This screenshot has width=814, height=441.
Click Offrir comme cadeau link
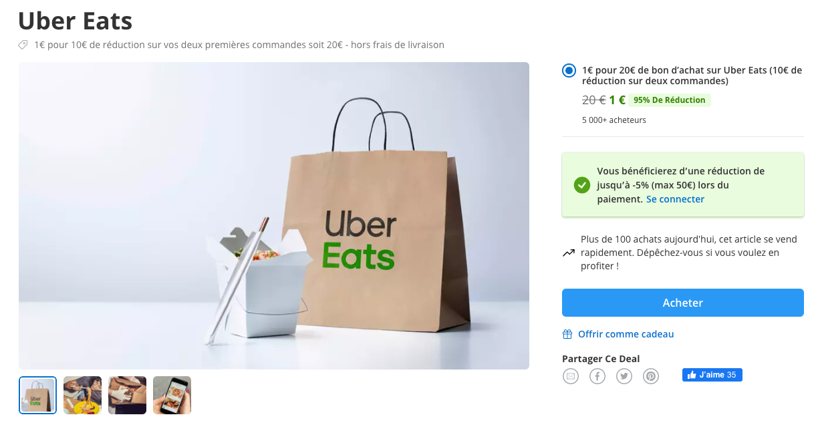point(626,334)
